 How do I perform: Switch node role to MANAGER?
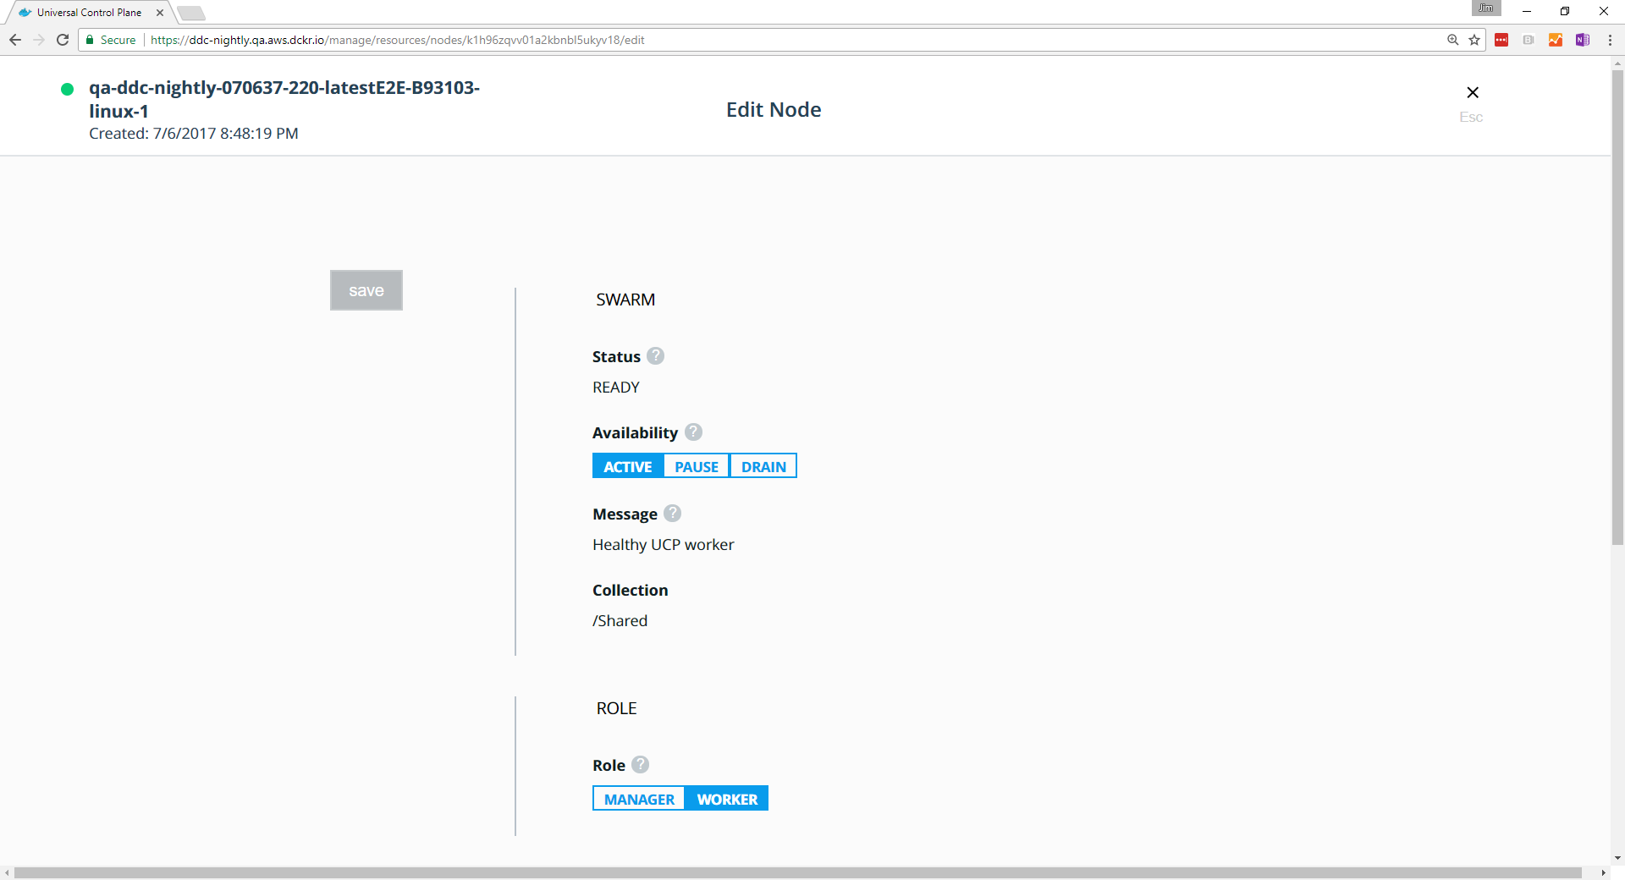click(x=639, y=799)
